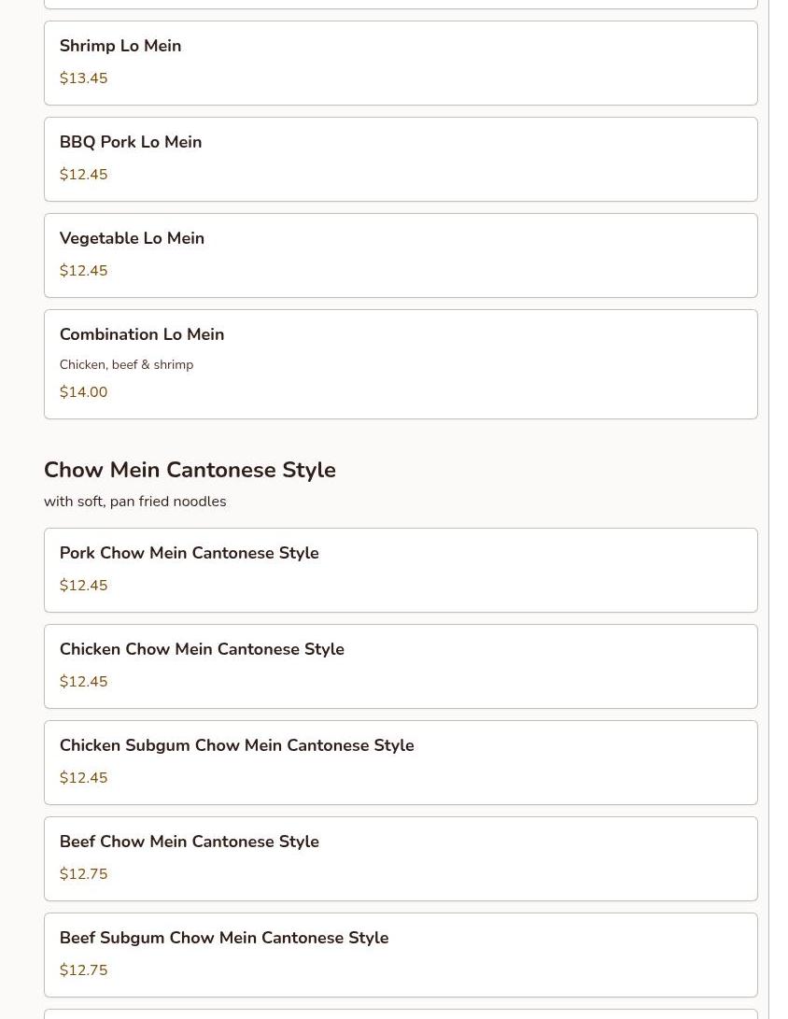This screenshot has width=788, height=1019.
Task: Click the price under Vegetable Lo Mein
Action: [84, 270]
